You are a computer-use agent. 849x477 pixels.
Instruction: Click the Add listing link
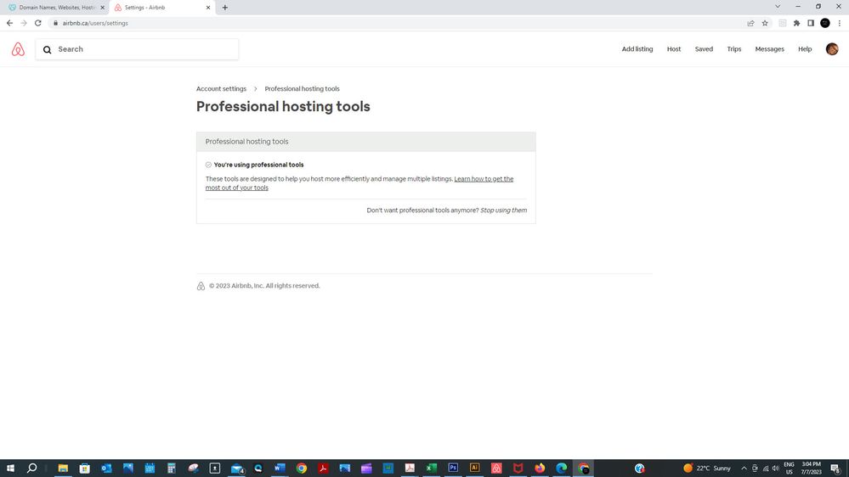click(x=637, y=49)
